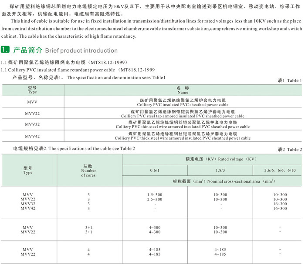The image size is (305, 267).
Task: Click the "1.5~300" value in Table 2
Action: point(155,195)
